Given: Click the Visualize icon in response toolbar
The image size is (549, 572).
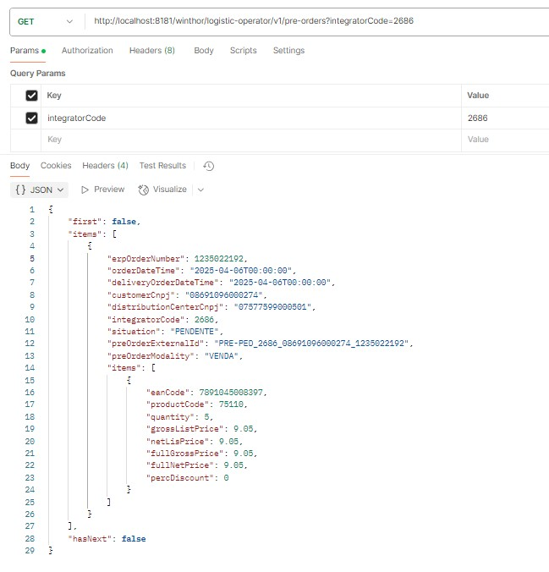Looking at the screenshot, I should tap(143, 190).
